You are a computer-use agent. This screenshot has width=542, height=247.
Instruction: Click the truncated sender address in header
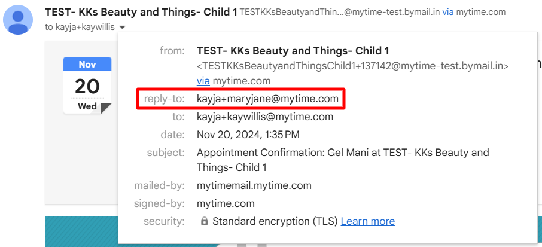pyautogui.click(x=340, y=13)
